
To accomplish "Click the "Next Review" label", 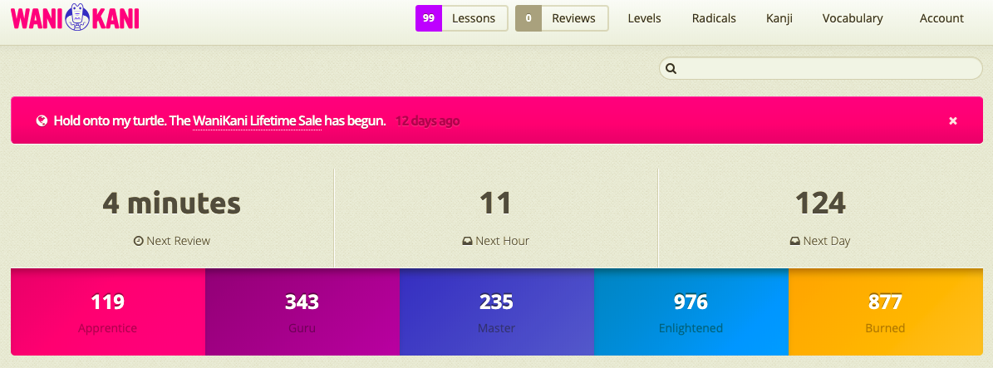I will pyautogui.click(x=178, y=241).
